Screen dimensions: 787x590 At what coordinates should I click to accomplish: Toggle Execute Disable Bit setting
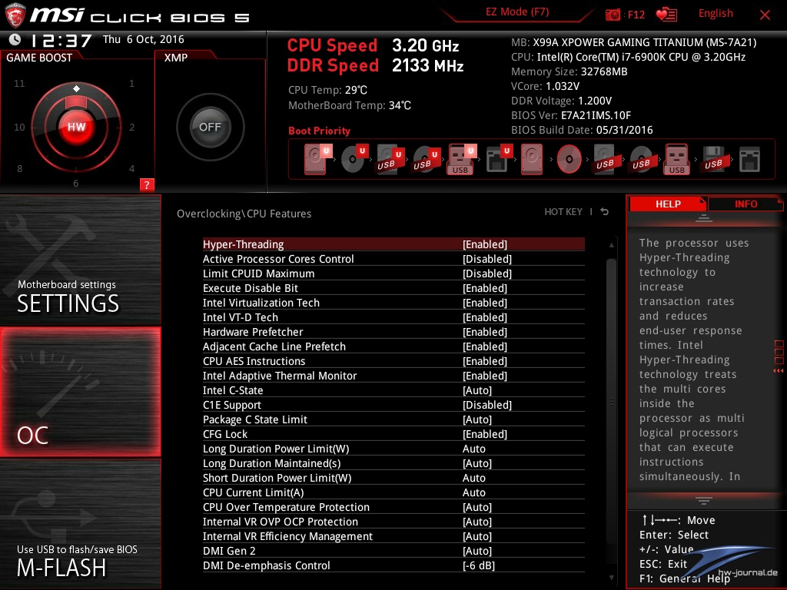[393, 288]
